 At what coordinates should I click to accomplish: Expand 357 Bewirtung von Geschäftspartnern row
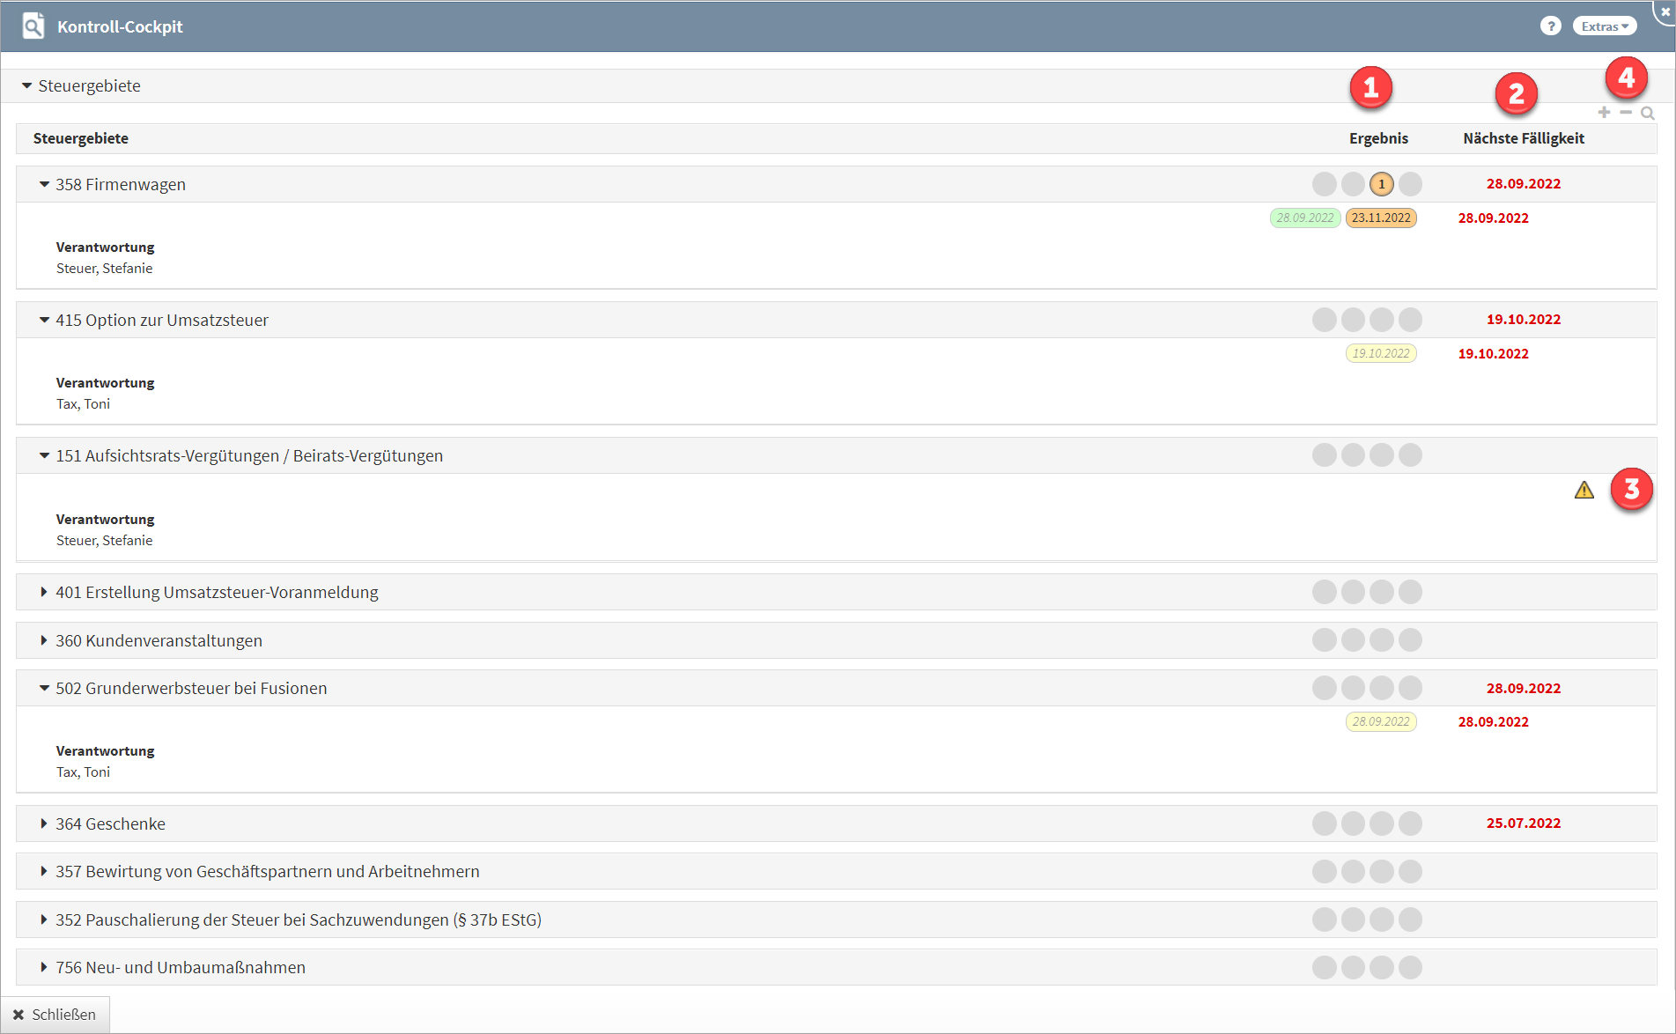click(44, 871)
